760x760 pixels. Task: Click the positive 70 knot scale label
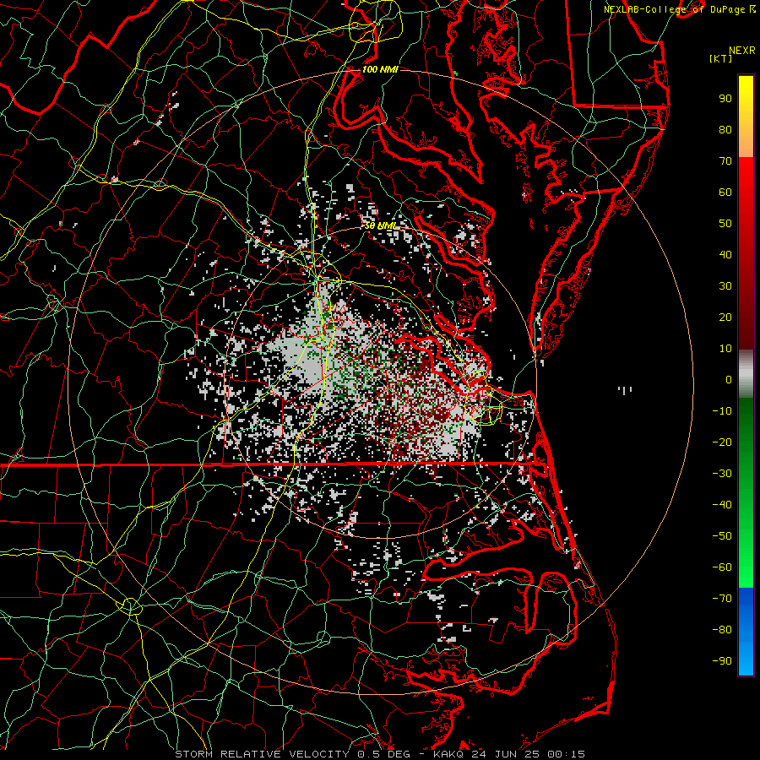pyautogui.click(x=725, y=161)
